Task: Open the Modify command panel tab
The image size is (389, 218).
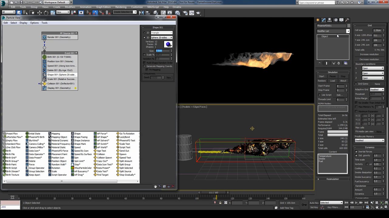Action: [324, 20]
